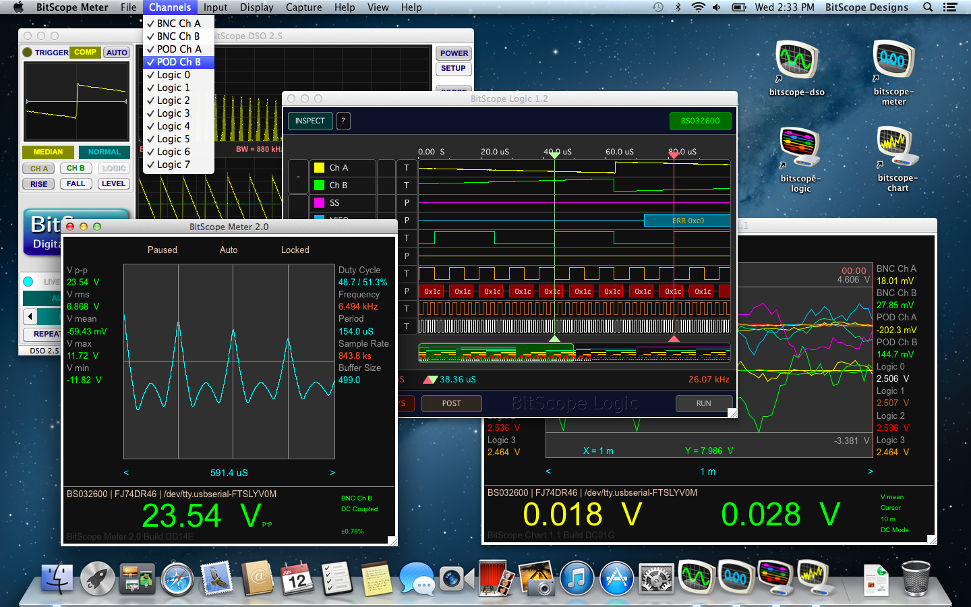Open the Capture menu

coord(304,7)
